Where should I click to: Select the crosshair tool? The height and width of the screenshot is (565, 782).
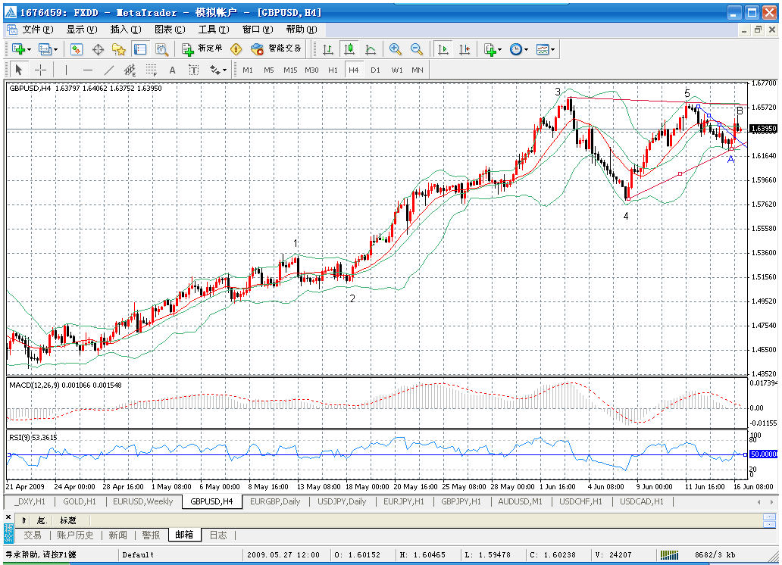[40, 70]
